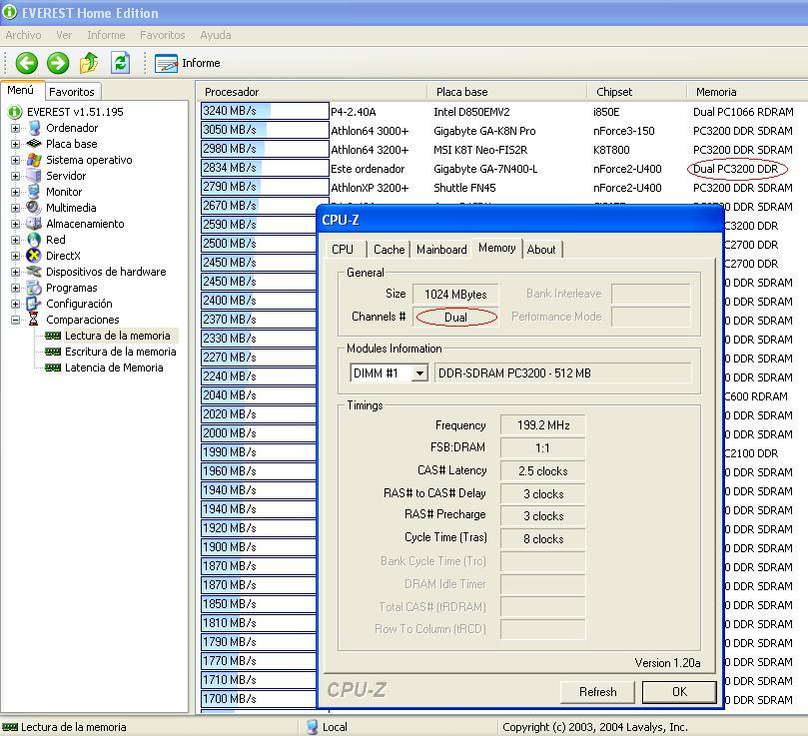
Task: Collapse the Comparaciones tree node
Action: tap(15, 320)
